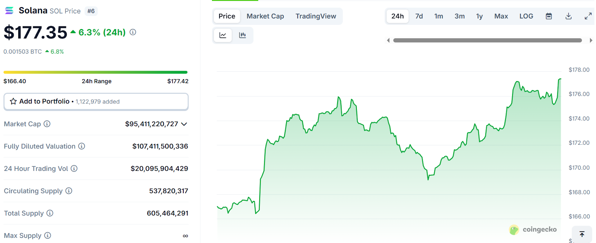
Task: Open the Fully Diluted Valuation info icon
Action: coord(82,146)
